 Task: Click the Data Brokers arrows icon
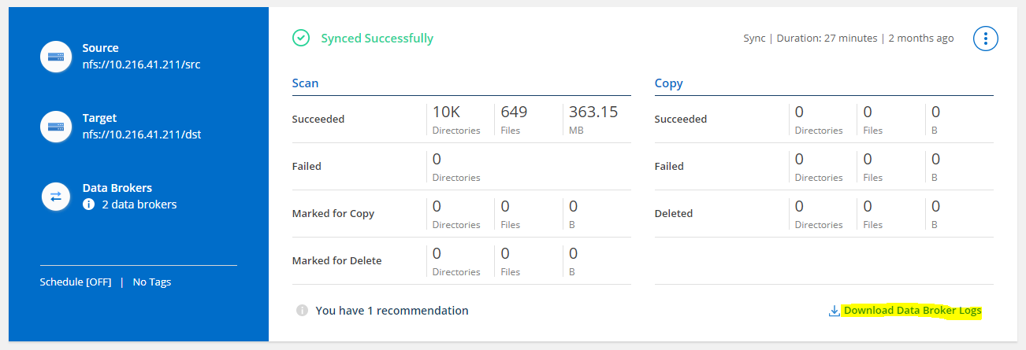pyautogui.click(x=56, y=197)
